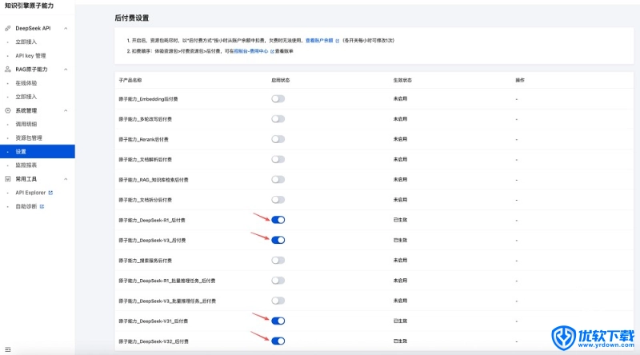Turn off the 原子能力_DeepSeek-V32_后付费 toggle

(278, 341)
